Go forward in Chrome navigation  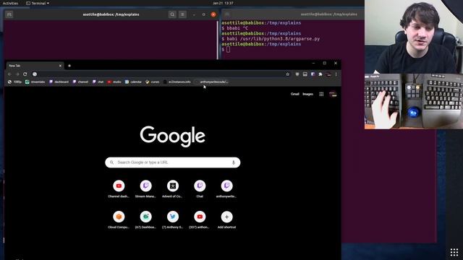coord(17,74)
